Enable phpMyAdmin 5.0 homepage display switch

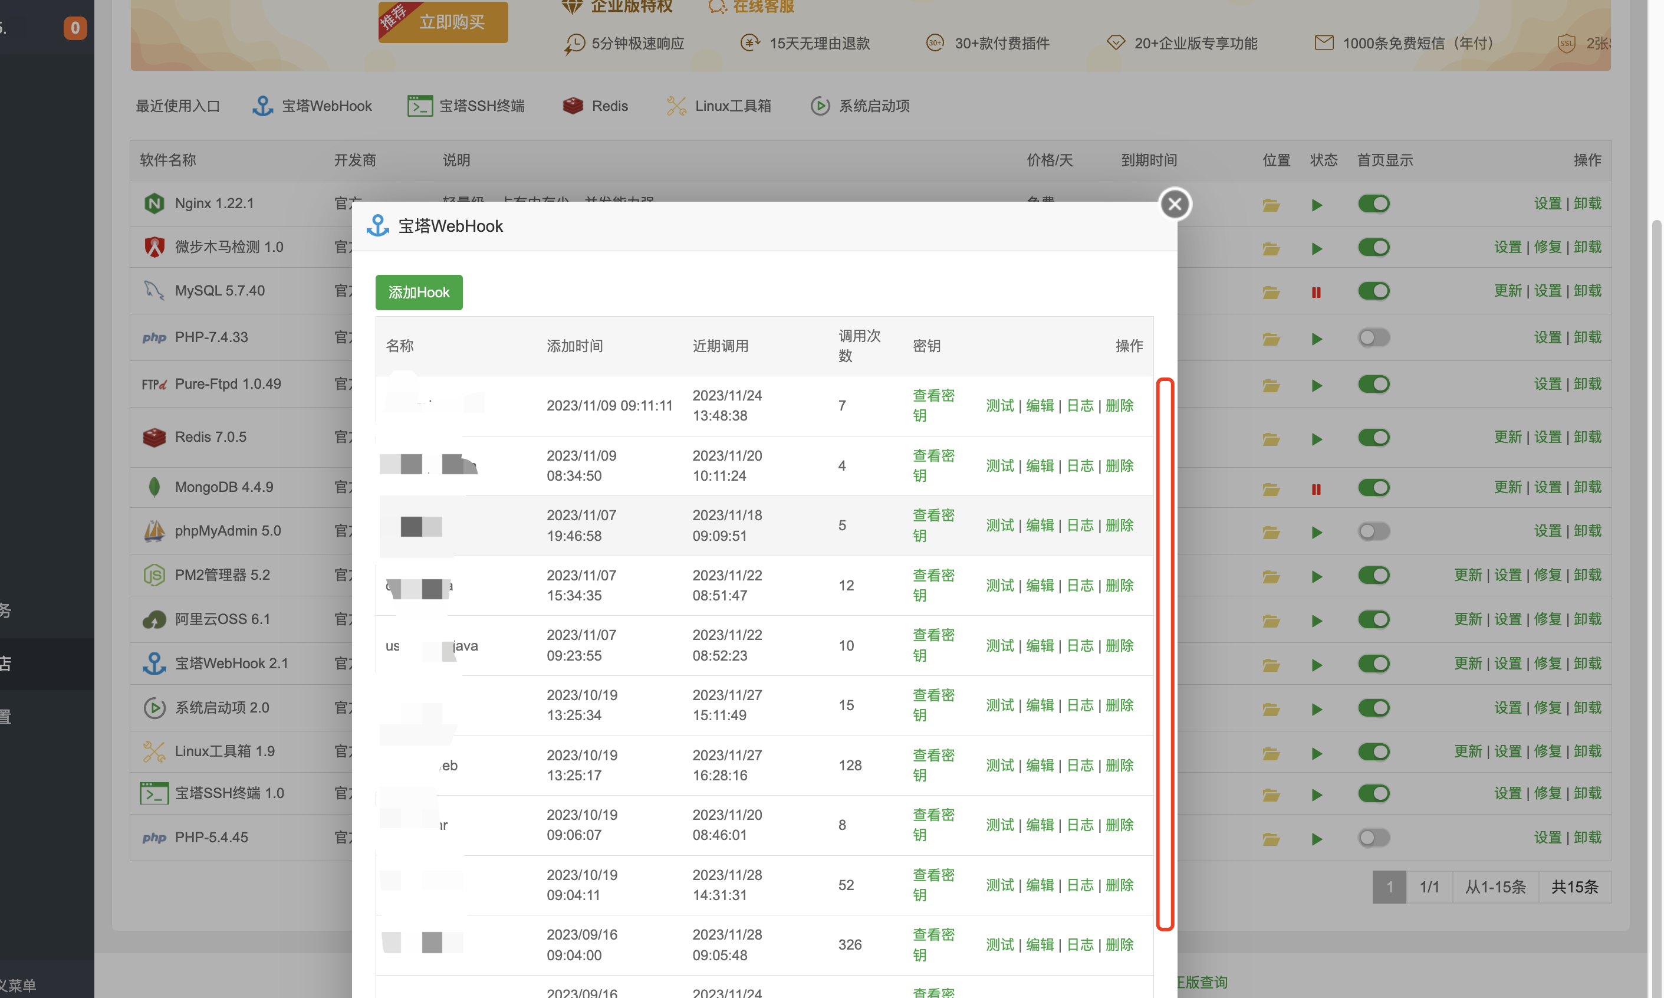[1373, 531]
